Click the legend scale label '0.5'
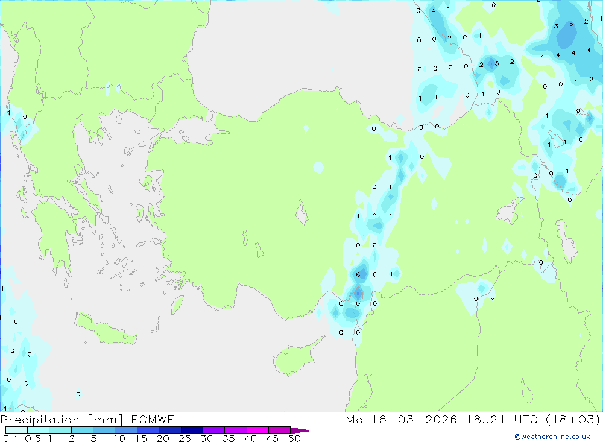Image resolution: width=603 pixels, height=442 pixels. click(33, 438)
